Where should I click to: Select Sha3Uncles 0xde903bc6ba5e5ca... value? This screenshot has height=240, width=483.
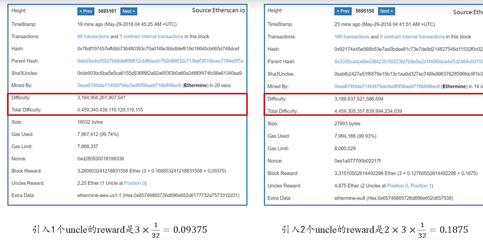point(159,73)
